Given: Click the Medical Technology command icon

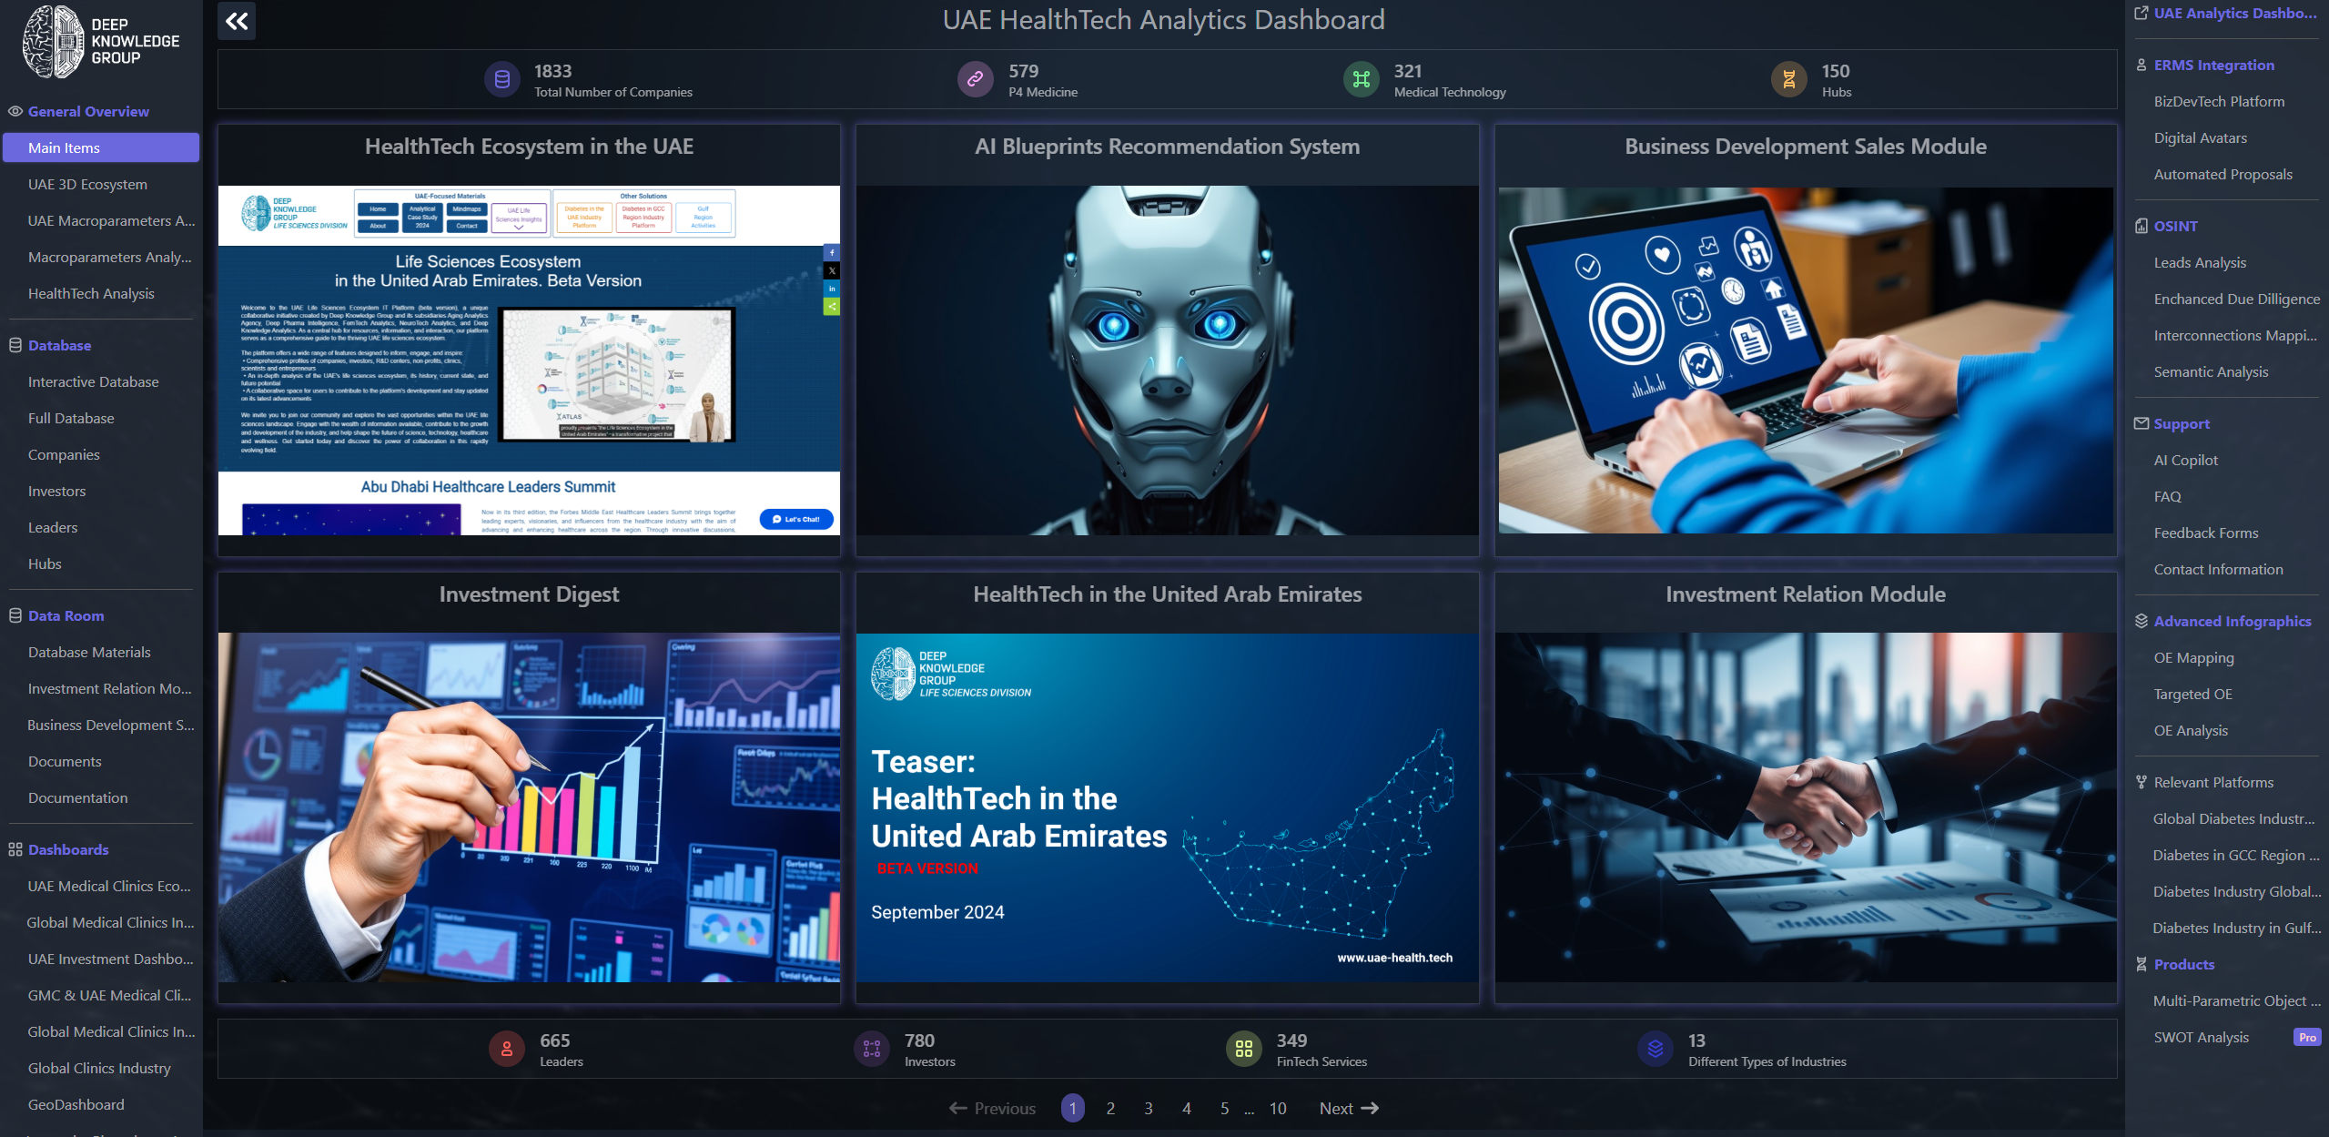Looking at the screenshot, I should tap(1361, 80).
